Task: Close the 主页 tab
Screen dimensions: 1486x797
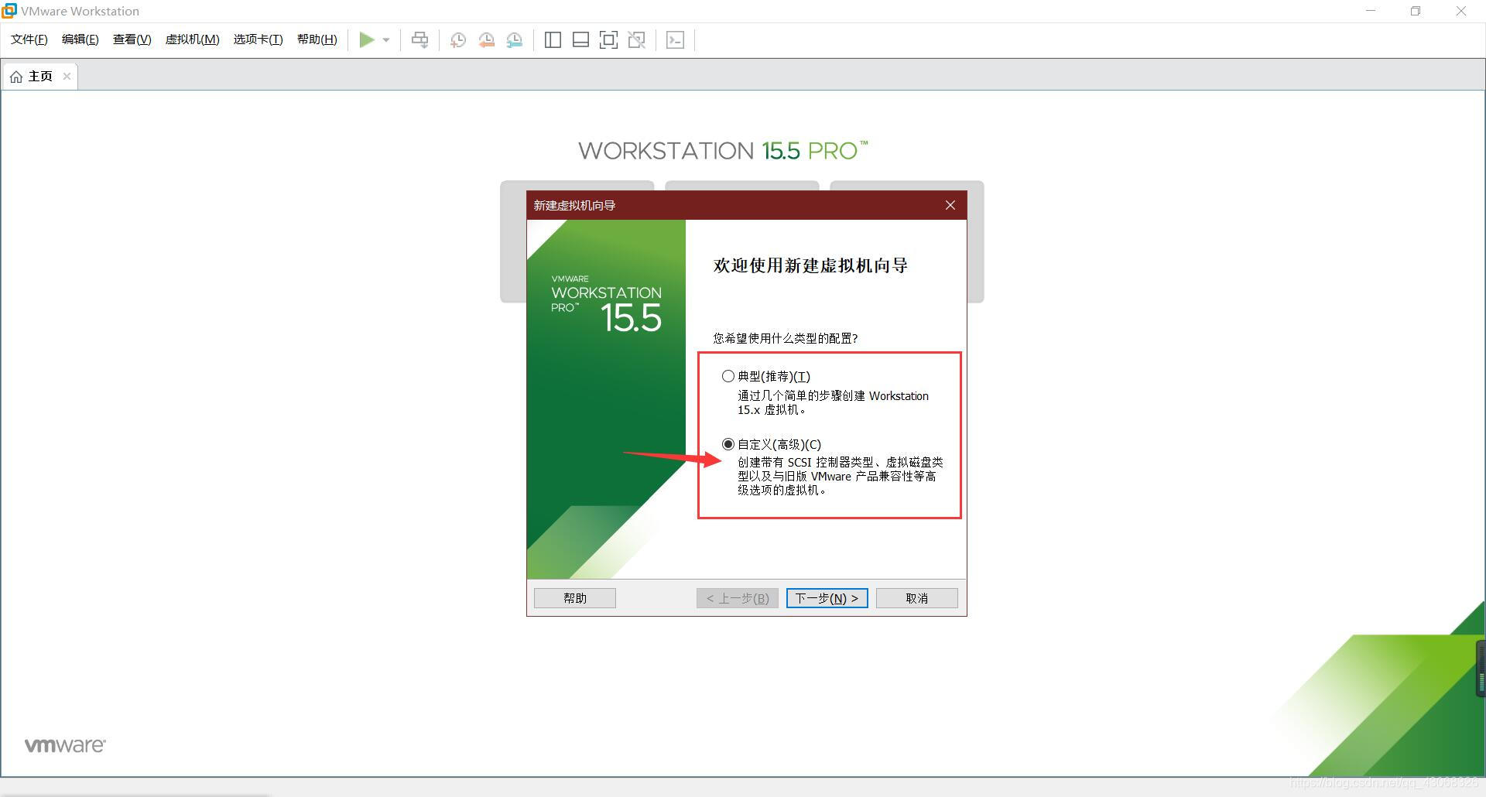Action: pyautogui.click(x=67, y=76)
